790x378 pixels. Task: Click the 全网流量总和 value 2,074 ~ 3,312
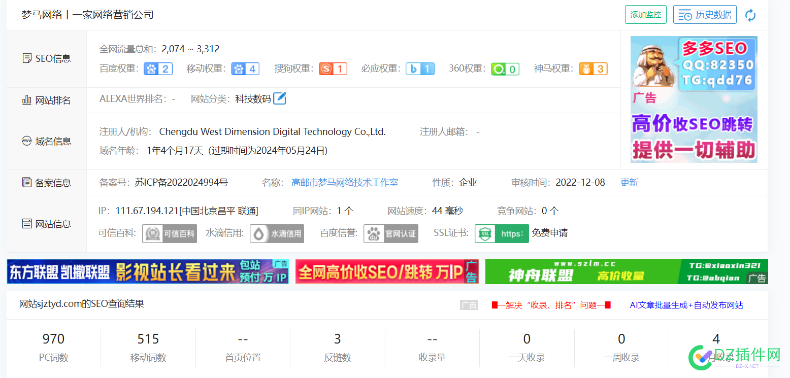pos(190,49)
